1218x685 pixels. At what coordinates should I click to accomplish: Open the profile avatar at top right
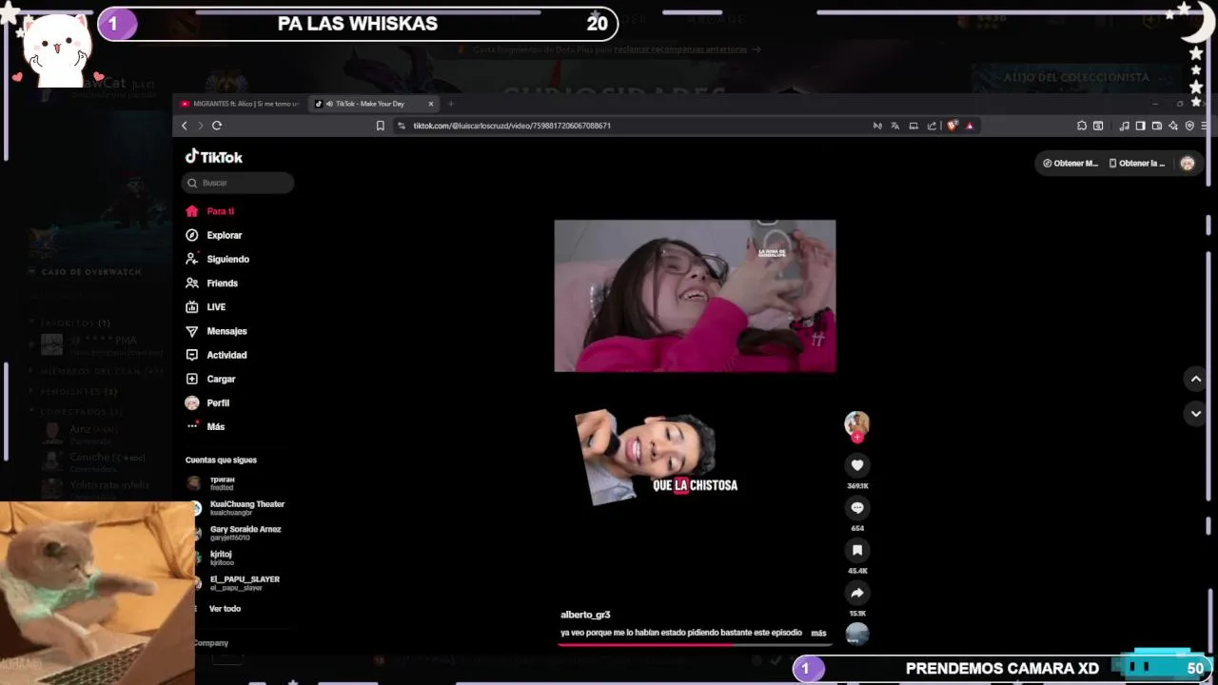coord(1188,163)
